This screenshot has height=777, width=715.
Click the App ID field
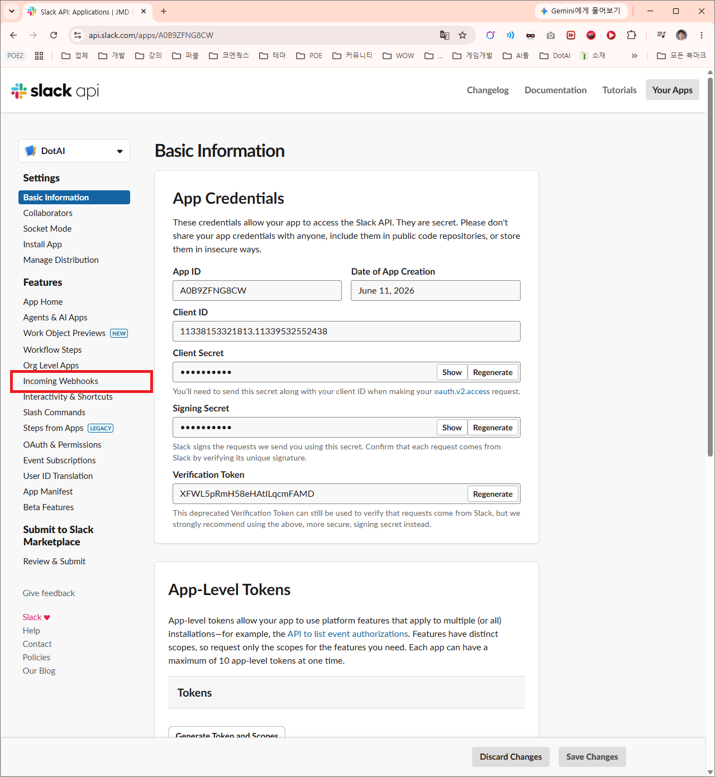(x=257, y=290)
